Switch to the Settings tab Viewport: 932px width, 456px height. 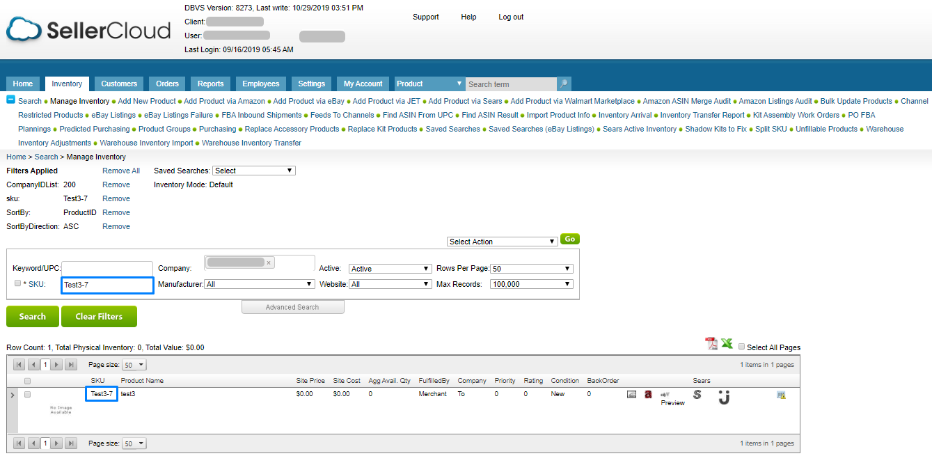tap(312, 84)
